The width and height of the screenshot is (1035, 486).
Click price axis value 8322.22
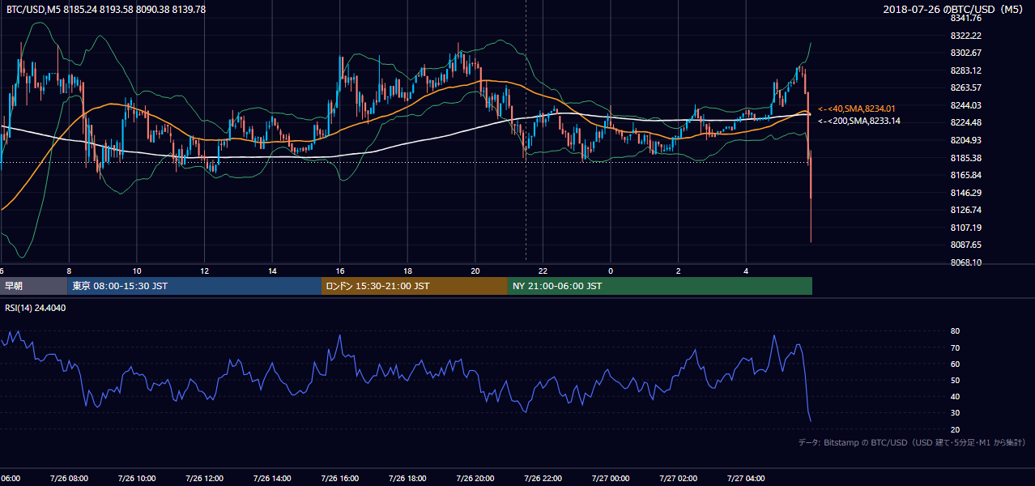(965, 36)
